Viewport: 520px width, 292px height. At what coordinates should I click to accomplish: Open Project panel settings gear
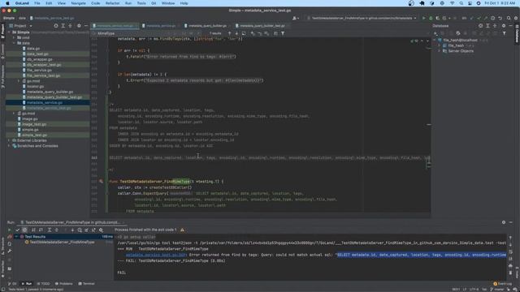79,26
